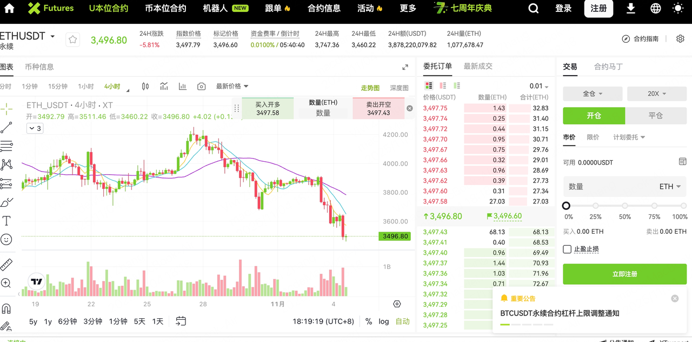The width and height of the screenshot is (692, 342).
Task: Open the calculator icon beside available balance
Action: (682, 162)
